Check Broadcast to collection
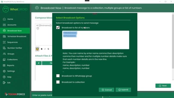Viewport: 174px width, 98px height. coord(58,82)
